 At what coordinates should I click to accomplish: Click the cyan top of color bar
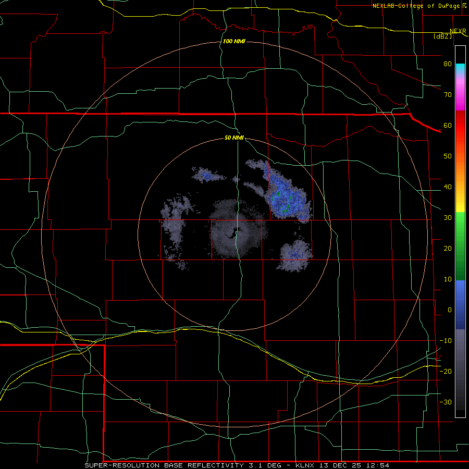tap(460, 69)
